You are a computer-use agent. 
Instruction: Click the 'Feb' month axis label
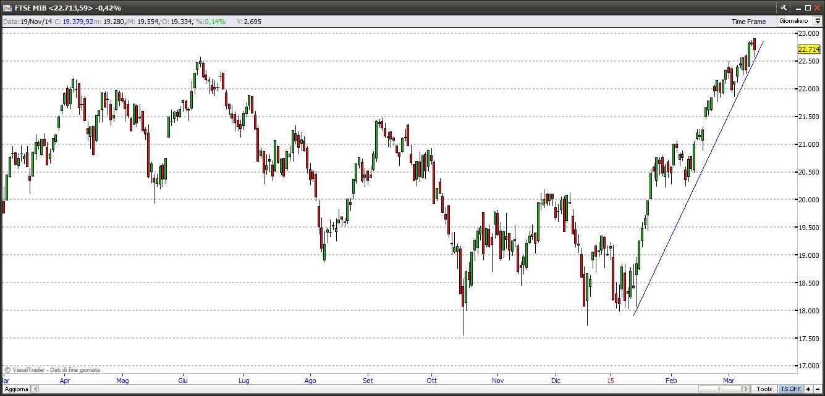[670, 381]
